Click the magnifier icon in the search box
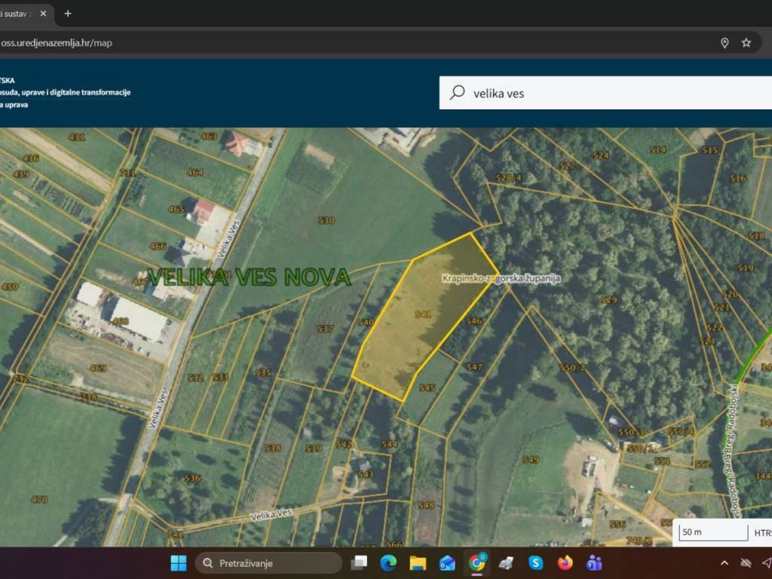The height and width of the screenshot is (579, 772). point(457,93)
